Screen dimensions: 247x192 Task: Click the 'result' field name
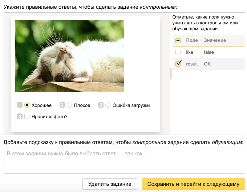[x=192, y=64]
